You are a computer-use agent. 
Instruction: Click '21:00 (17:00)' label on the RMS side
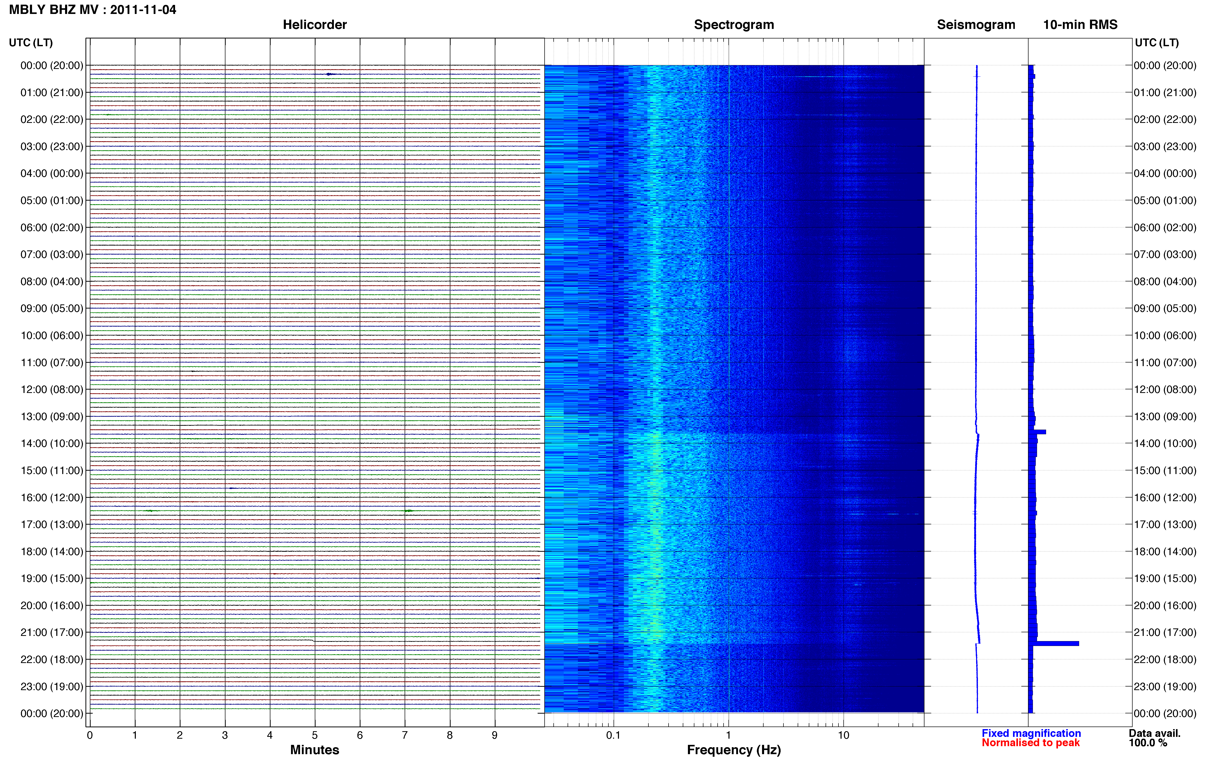[x=1165, y=633]
